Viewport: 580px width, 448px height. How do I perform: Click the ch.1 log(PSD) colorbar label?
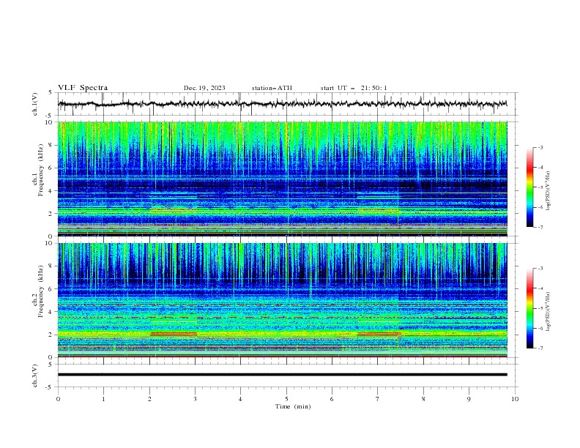pyautogui.click(x=548, y=191)
